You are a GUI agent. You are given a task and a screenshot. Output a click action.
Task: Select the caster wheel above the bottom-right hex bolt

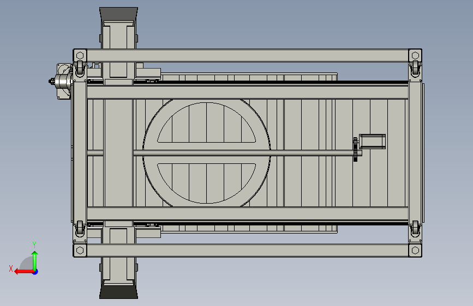coord(415,228)
